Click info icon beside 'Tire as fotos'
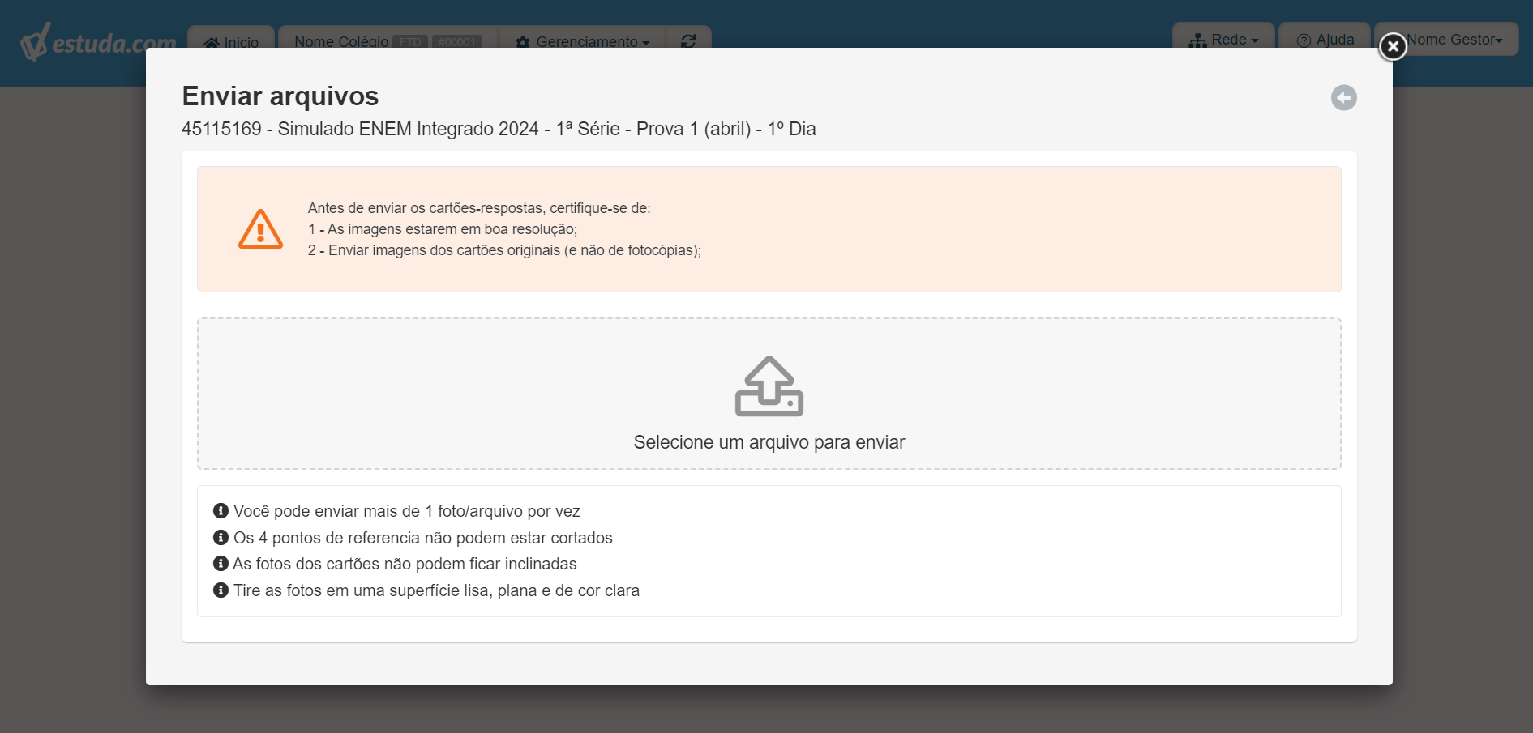 (221, 590)
